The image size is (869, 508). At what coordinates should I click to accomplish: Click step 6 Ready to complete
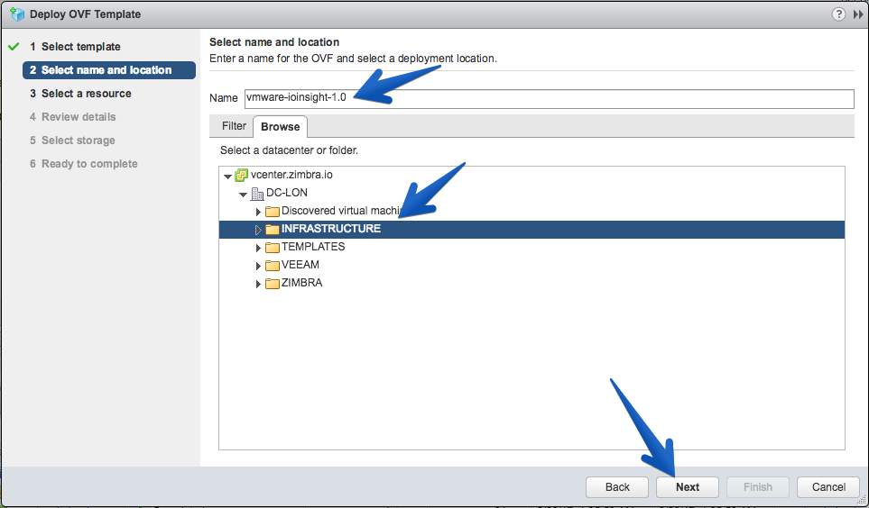click(83, 164)
